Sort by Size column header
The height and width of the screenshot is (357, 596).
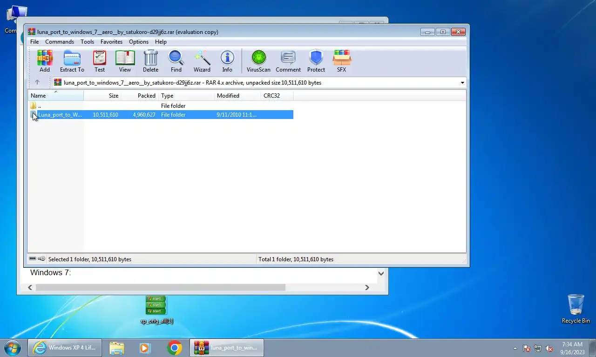[102, 96]
